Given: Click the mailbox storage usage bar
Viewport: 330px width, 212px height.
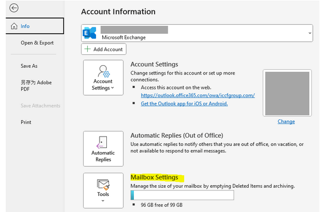Looking at the screenshot, I should point(182,195).
